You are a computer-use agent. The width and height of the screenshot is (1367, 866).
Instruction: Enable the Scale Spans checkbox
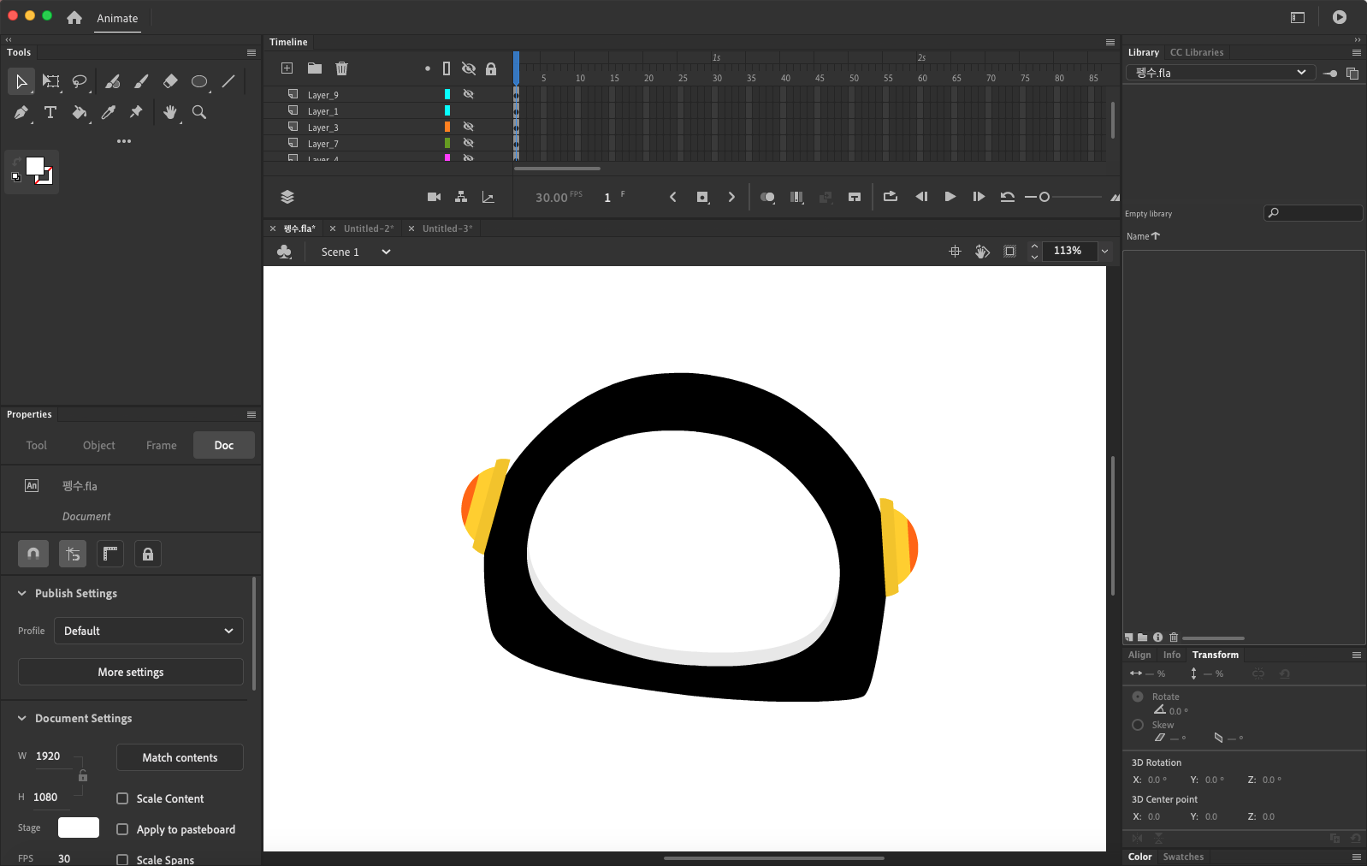point(122,860)
